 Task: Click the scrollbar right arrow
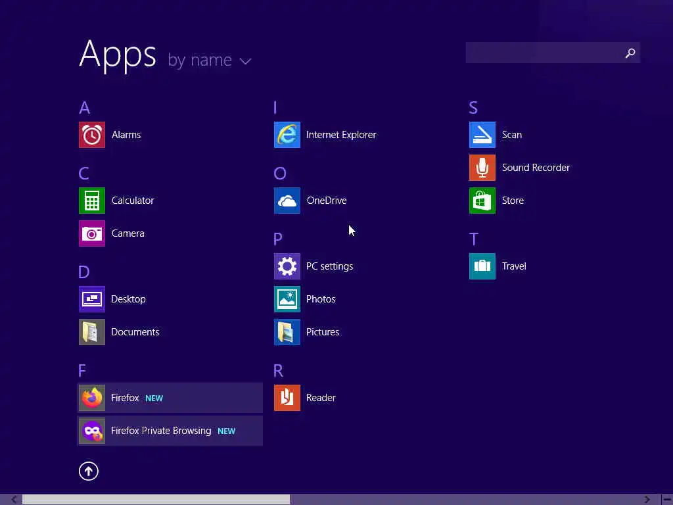[647, 500]
